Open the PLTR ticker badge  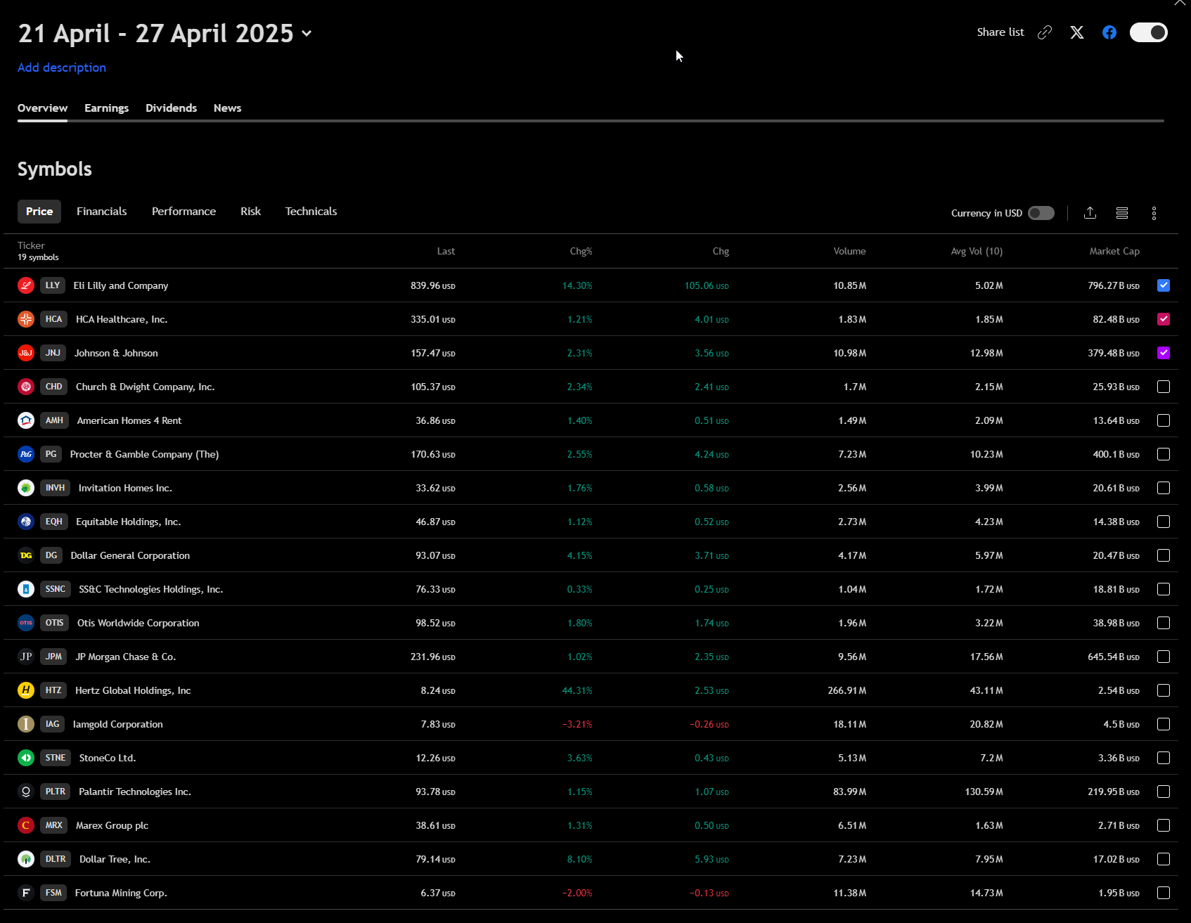tap(56, 792)
